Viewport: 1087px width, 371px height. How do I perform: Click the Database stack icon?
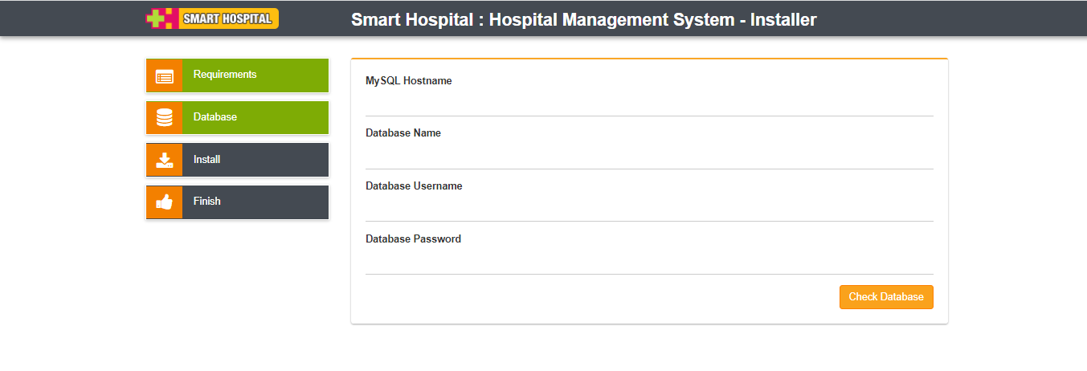coord(165,118)
